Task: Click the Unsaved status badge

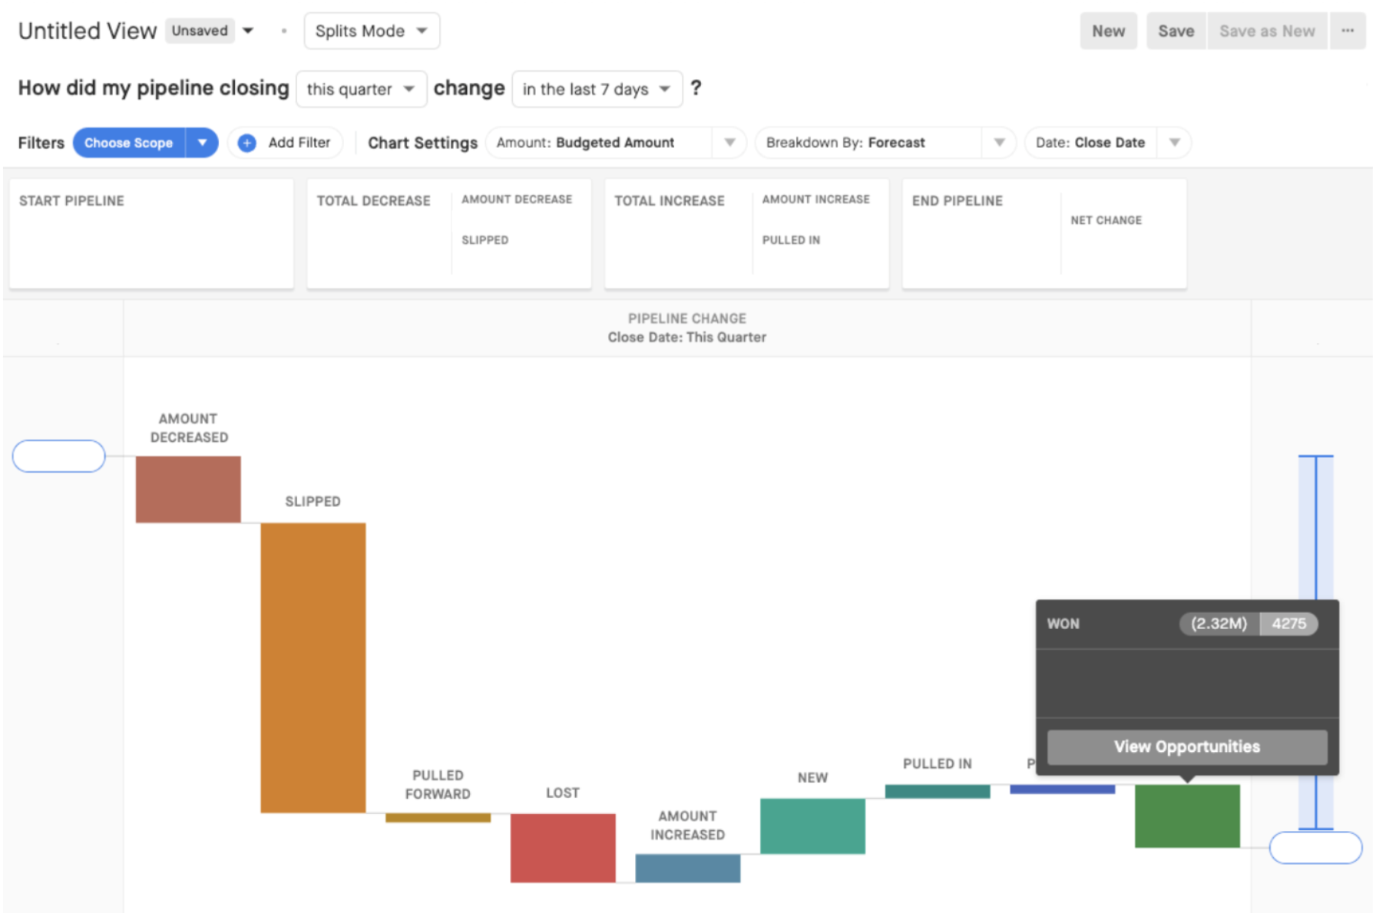Action: [x=200, y=31]
